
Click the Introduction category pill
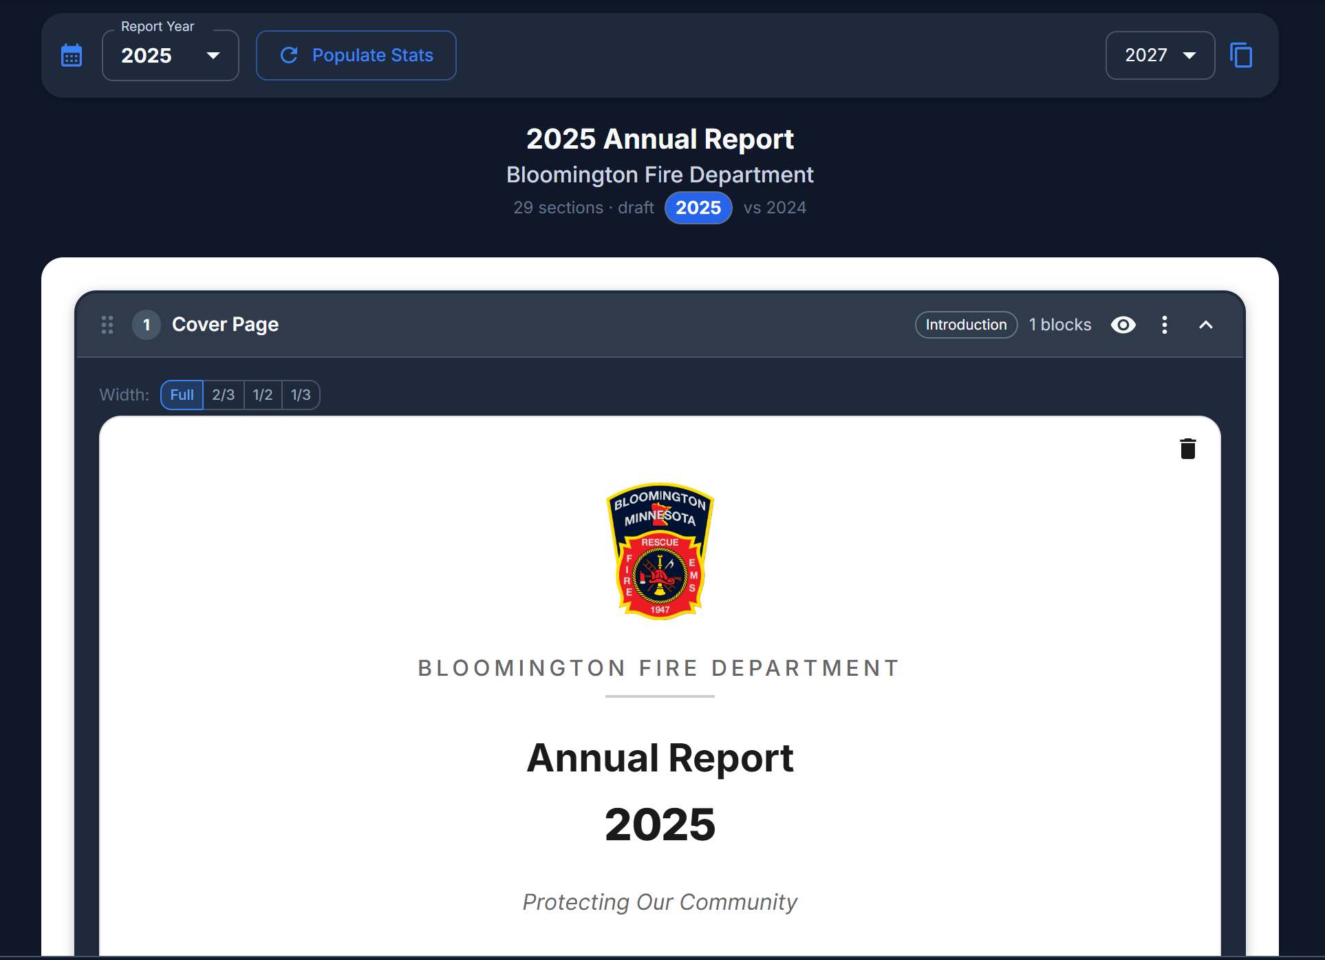coord(966,324)
